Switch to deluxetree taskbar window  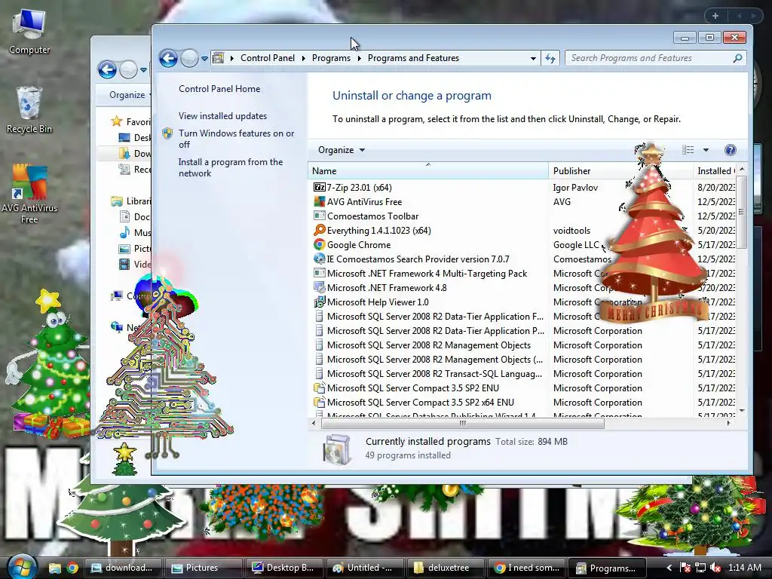(445, 568)
